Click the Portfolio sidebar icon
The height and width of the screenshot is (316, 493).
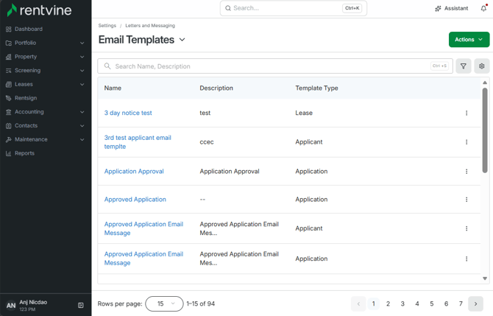[9, 43]
